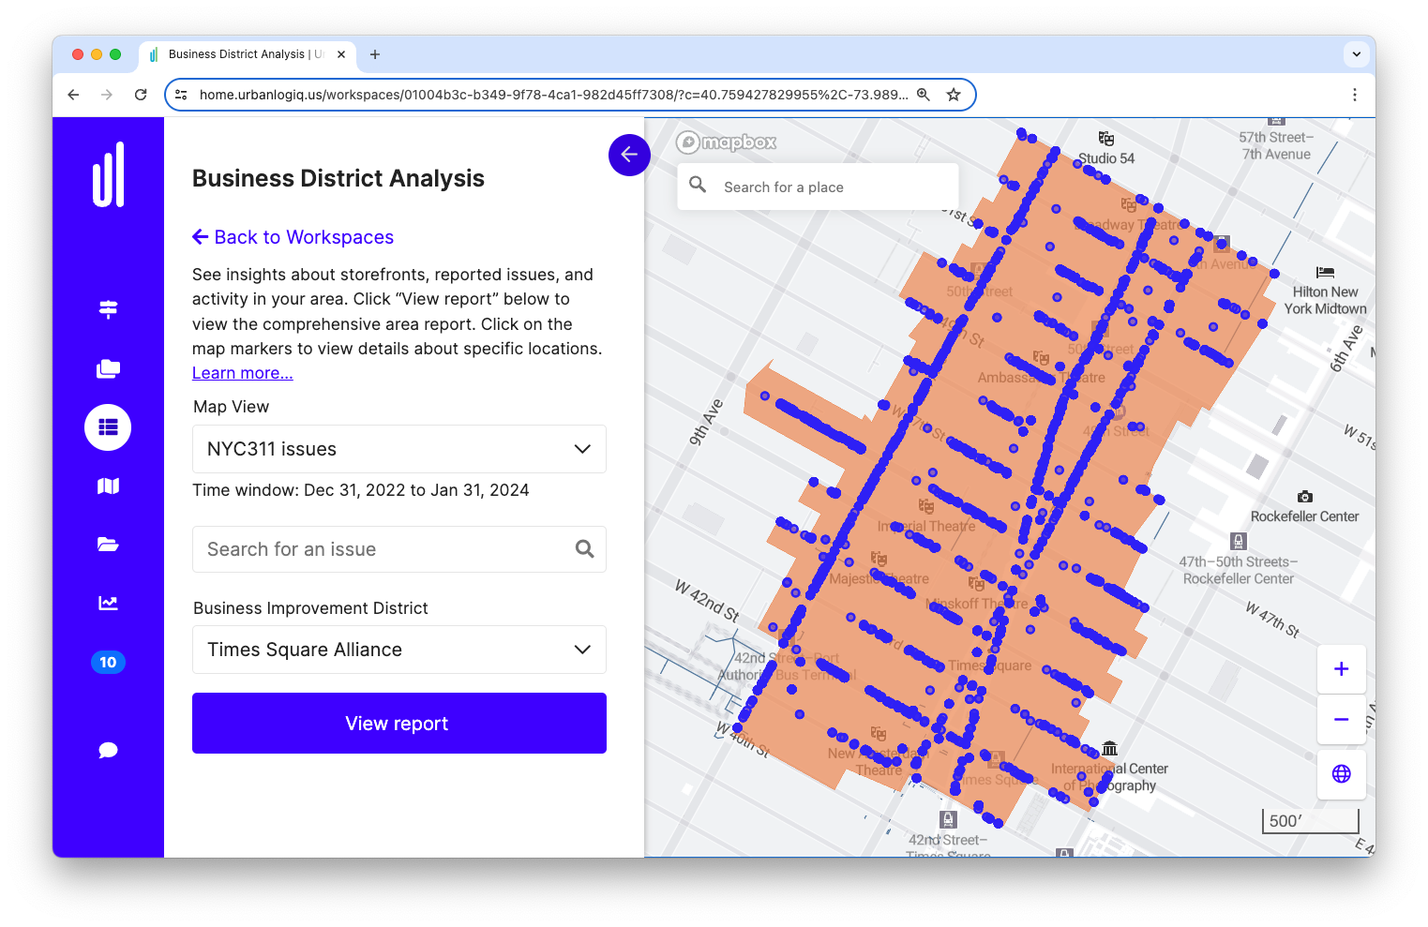Open the folders section from the sidebar
The width and height of the screenshot is (1428, 927).
(108, 368)
